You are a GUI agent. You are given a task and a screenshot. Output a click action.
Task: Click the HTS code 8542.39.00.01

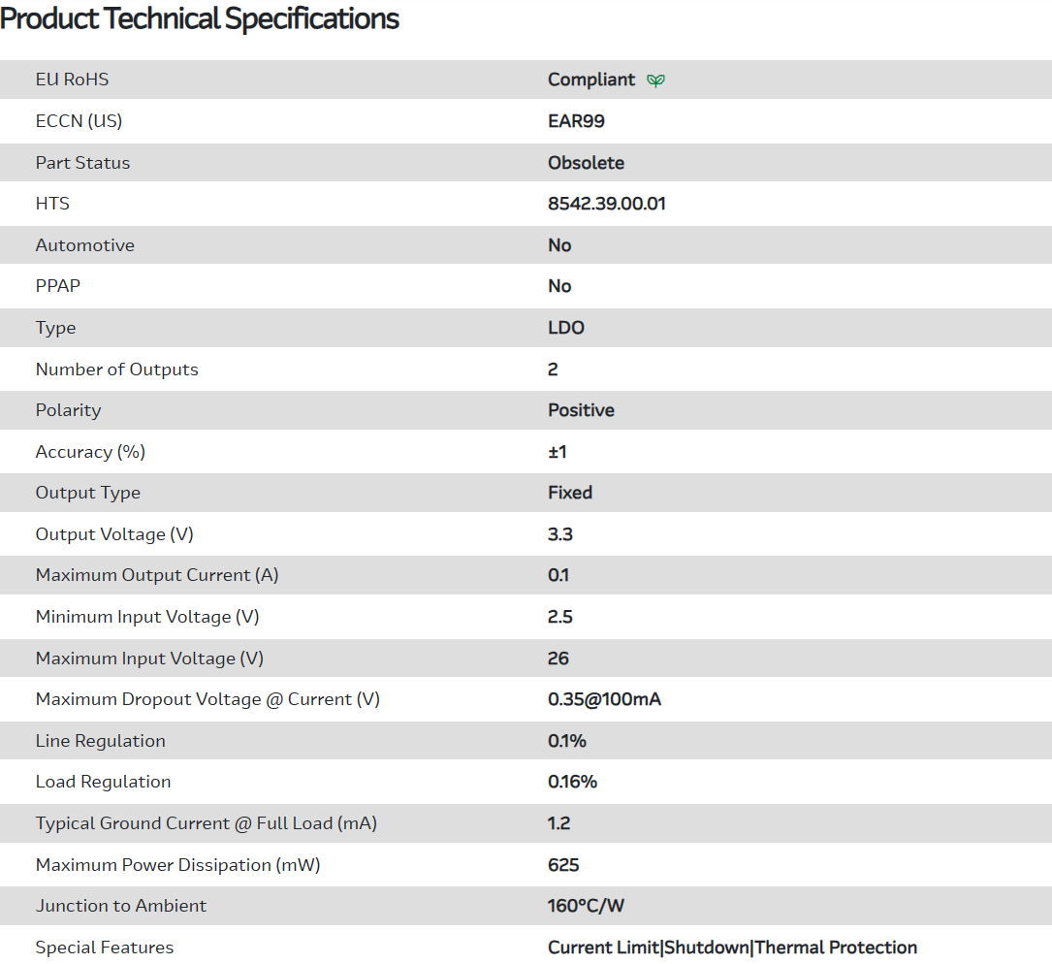point(607,204)
